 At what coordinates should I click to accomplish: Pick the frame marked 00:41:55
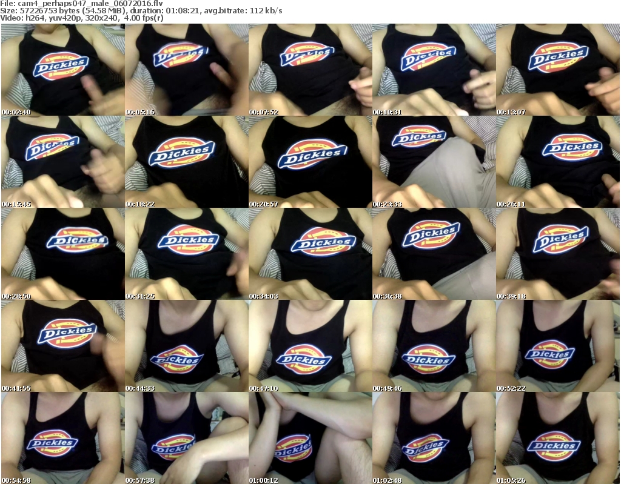point(63,346)
